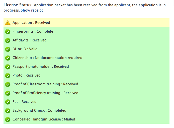This screenshot has width=174, height=128.
Task: Click the green check icon beside Photo
Action: 8,76
